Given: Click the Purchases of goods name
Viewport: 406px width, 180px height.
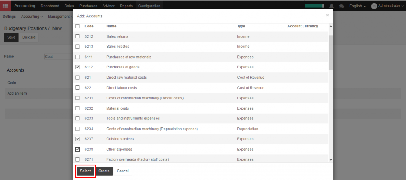Looking at the screenshot, I should point(123,67).
